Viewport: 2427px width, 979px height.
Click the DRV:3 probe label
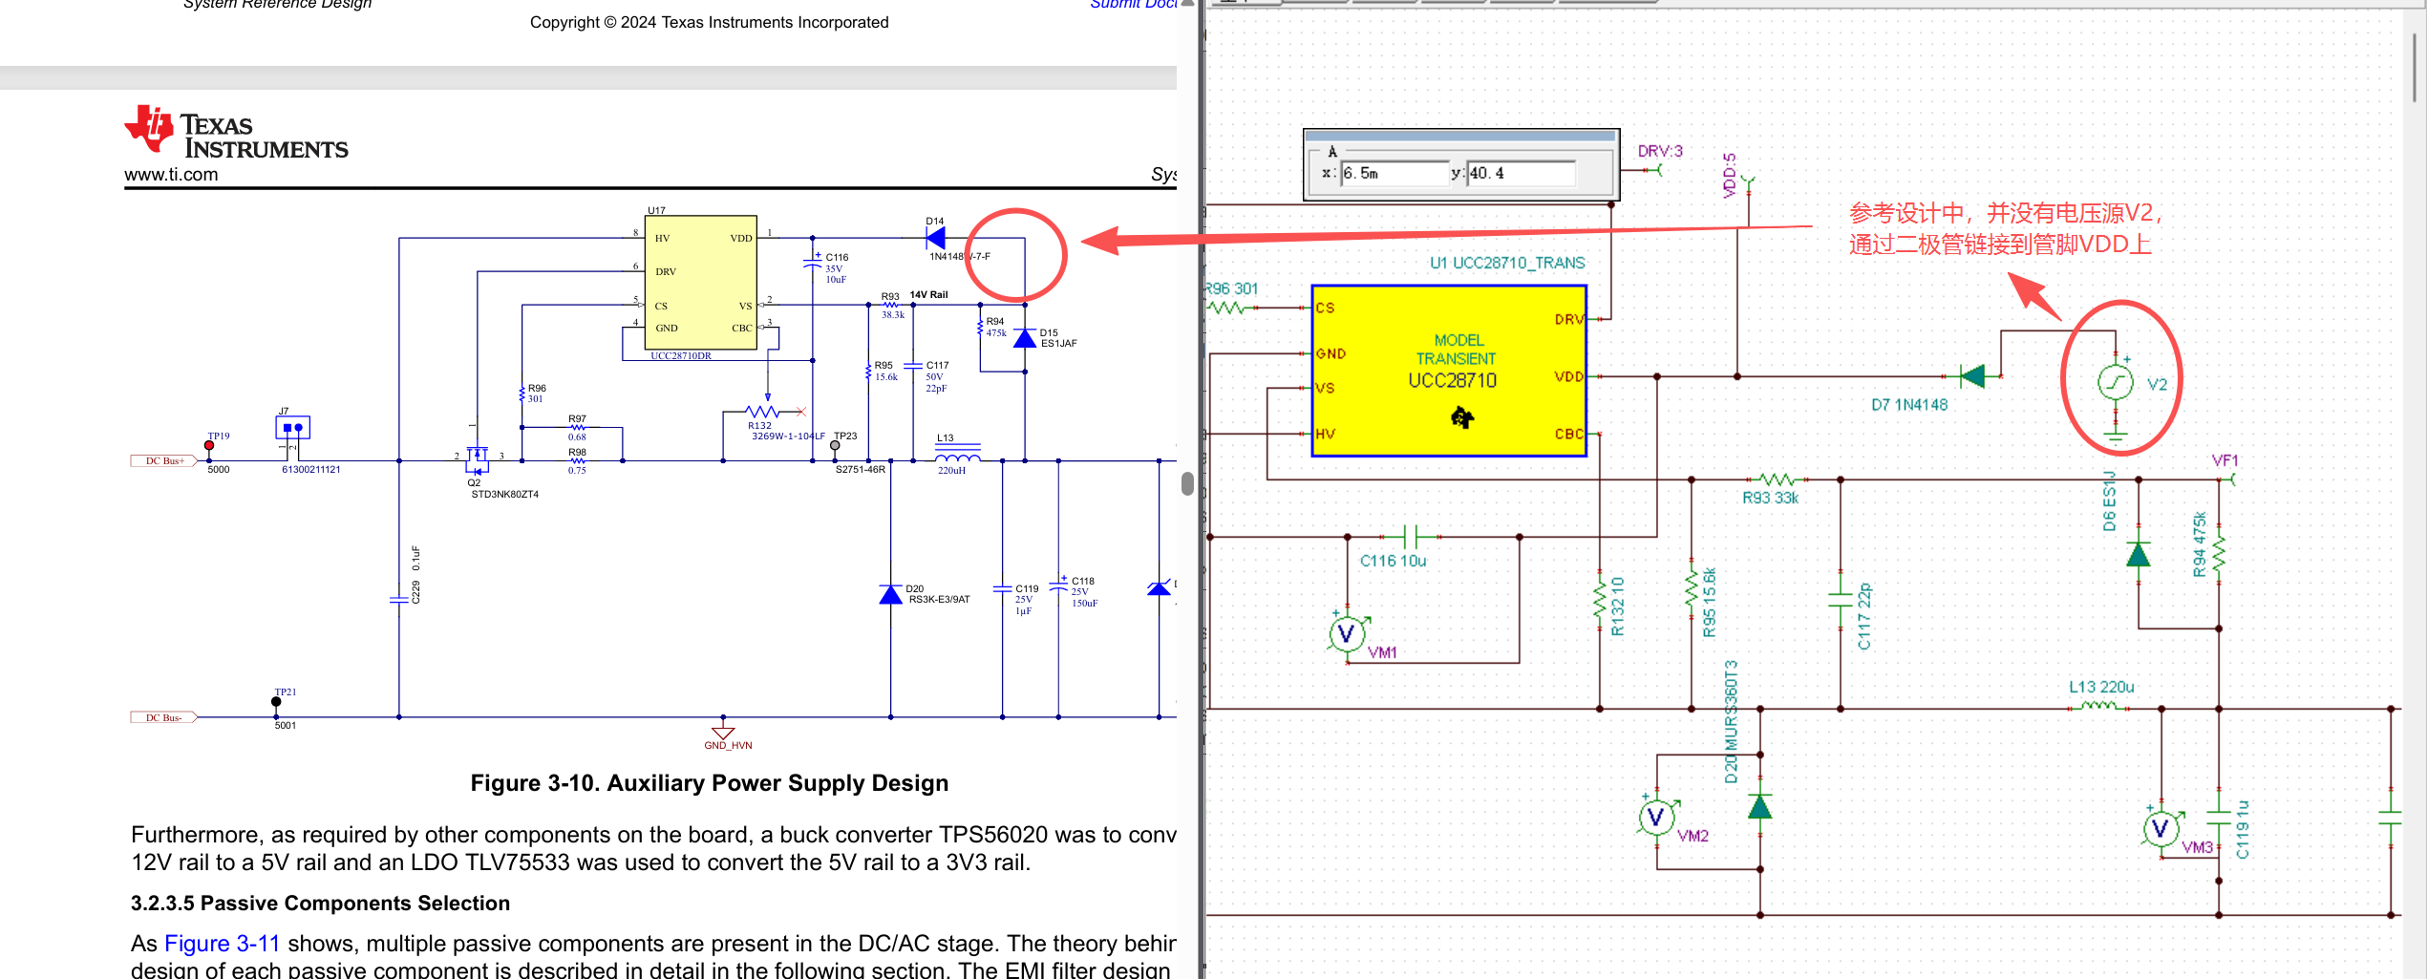click(x=1660, y=151)
